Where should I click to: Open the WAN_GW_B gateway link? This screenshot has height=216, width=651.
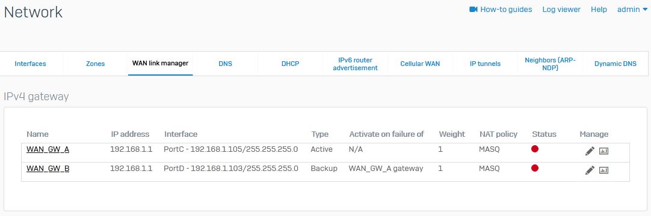coord(48,169)
